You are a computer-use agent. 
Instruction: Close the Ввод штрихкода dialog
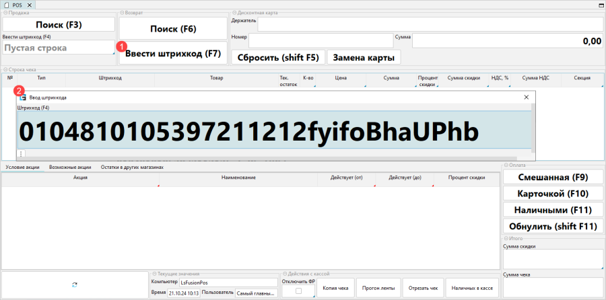click(x=527, y=98)
